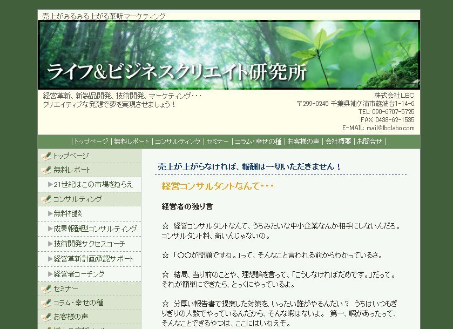Screen dimensions: 453x329
Task: Open コンサルティング in top navigation bar
Action: tap(178, 142)
